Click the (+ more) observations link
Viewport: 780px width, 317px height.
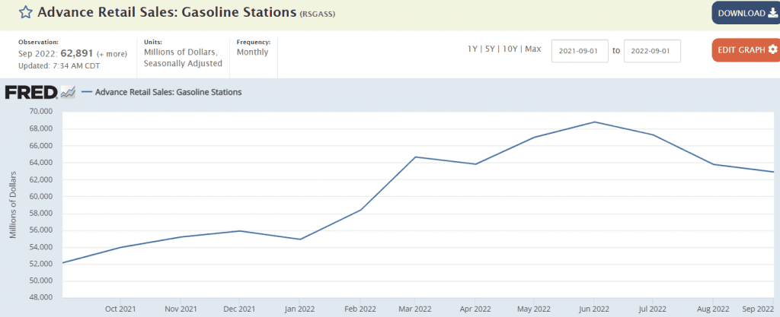[x=112, y=53]
